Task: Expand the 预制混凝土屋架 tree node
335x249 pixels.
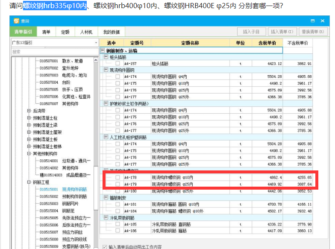Action: point(29,132)
